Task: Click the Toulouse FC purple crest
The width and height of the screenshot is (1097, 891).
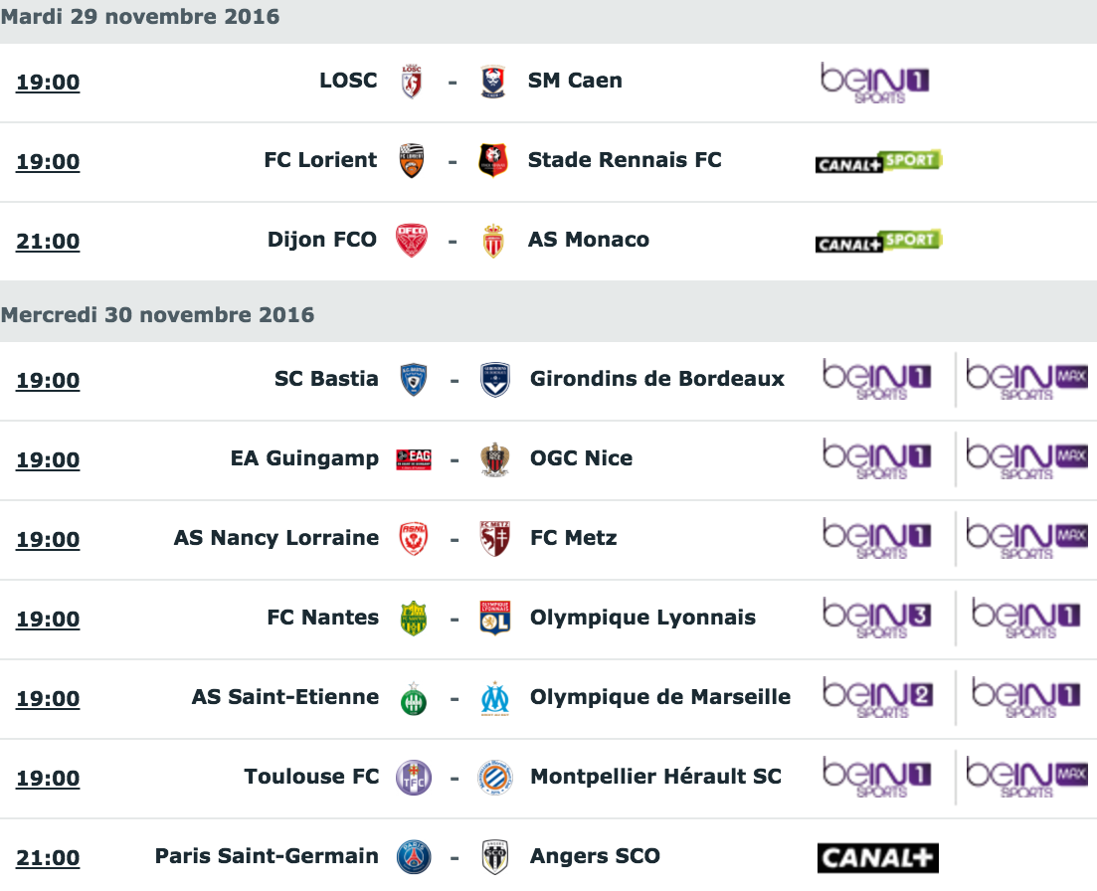Action: 414,778
